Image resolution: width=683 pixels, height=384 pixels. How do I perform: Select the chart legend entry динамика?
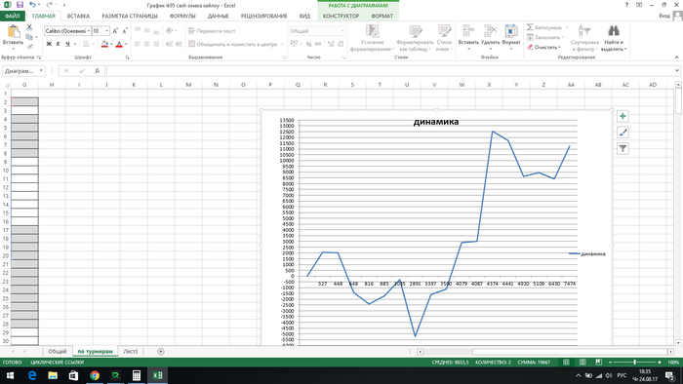tap(587, 254)
